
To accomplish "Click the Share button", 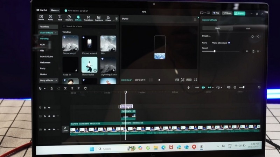I will pos(227,13).
